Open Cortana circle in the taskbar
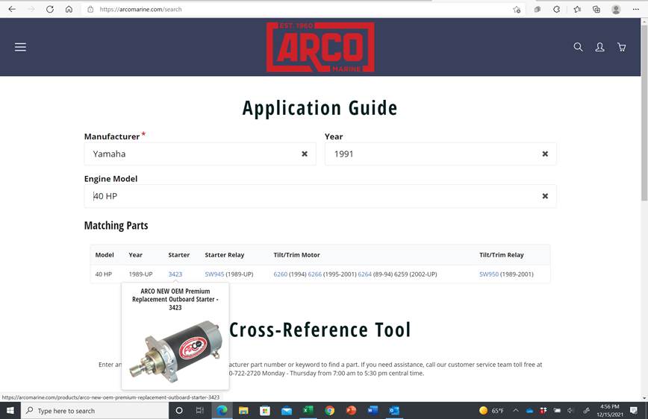This screenshot has width=648, height=419. point(179,411)
